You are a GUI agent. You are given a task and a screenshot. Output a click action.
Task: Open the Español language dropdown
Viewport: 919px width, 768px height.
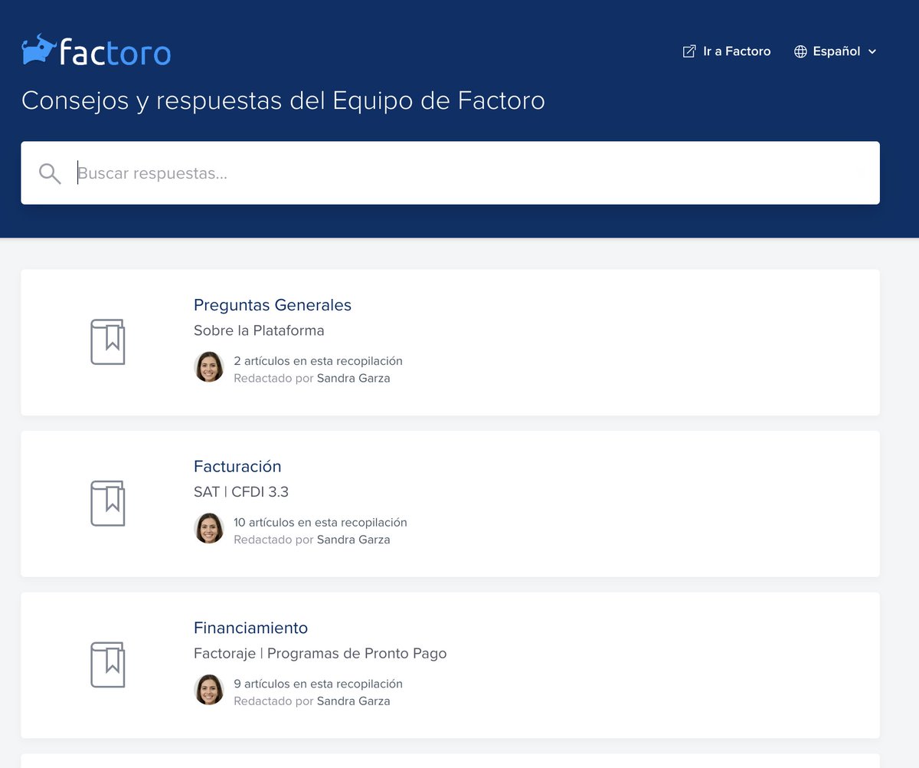[835, 51]
